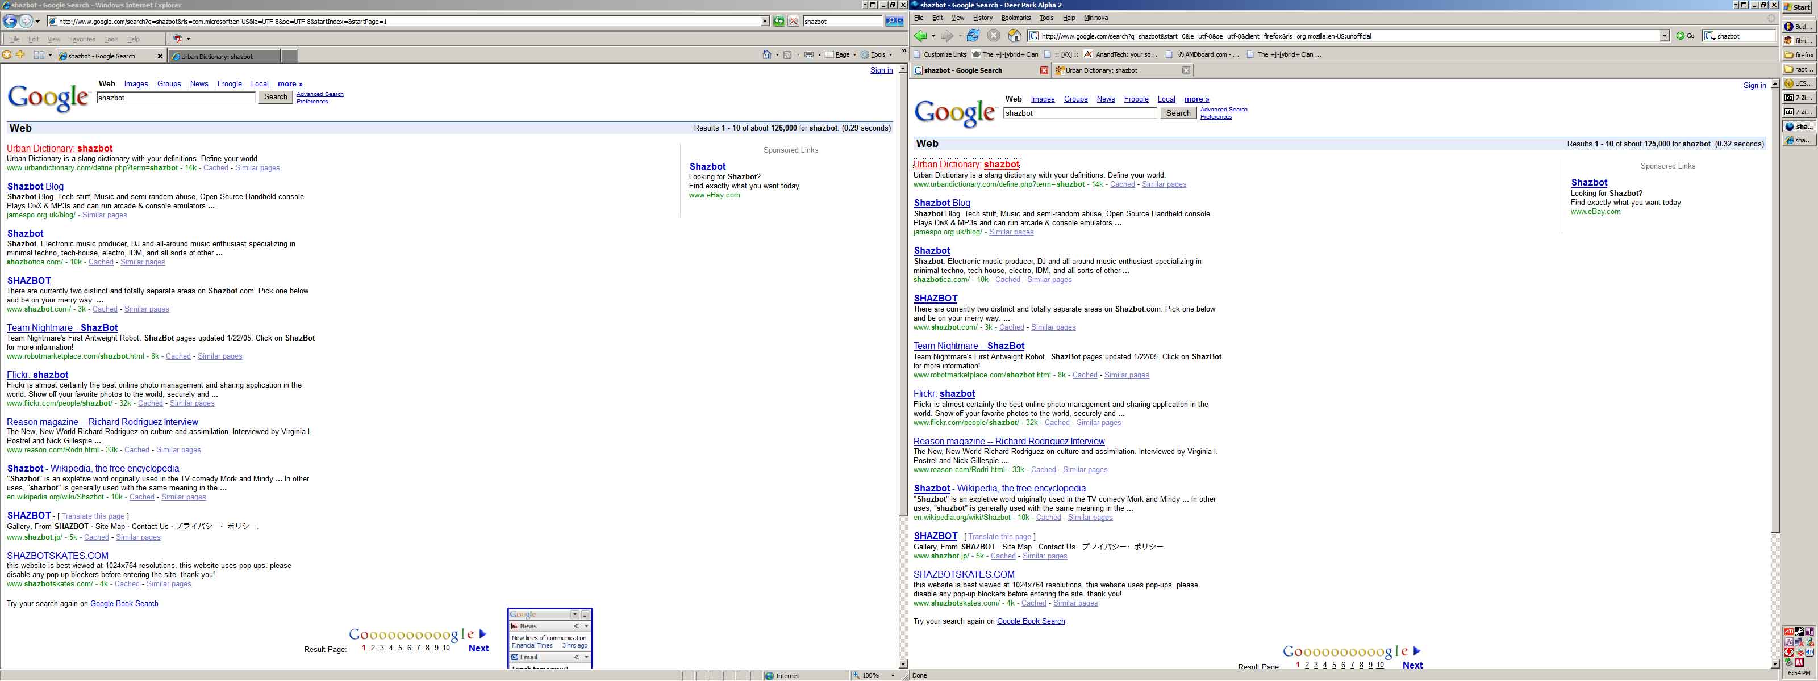Click the Internet zone globe in IE status bar

769,675
